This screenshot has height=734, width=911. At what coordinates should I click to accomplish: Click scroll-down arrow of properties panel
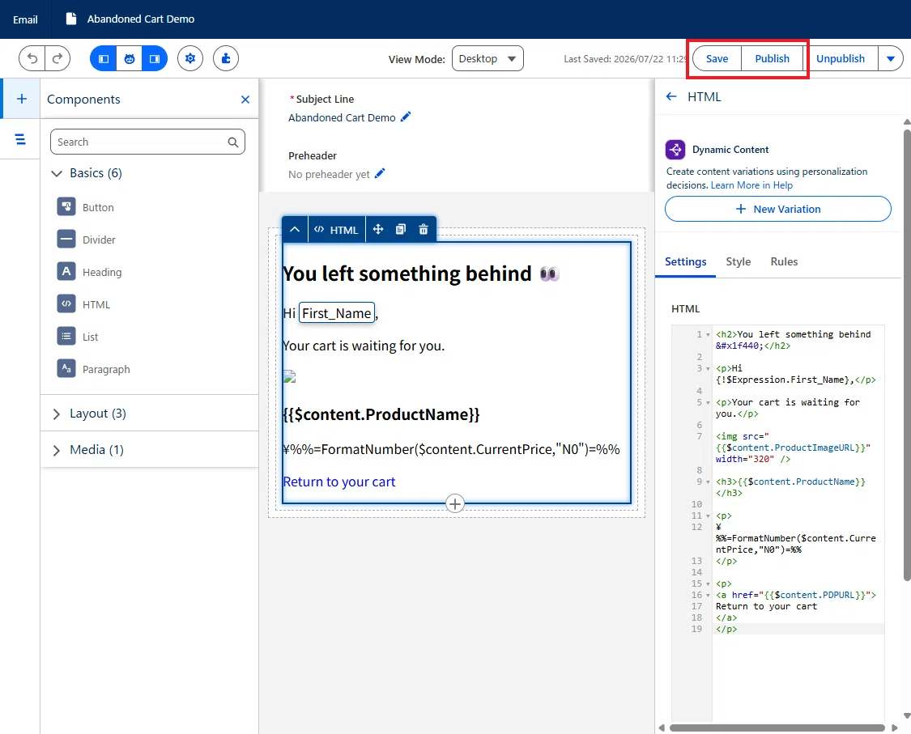[907, 716]
